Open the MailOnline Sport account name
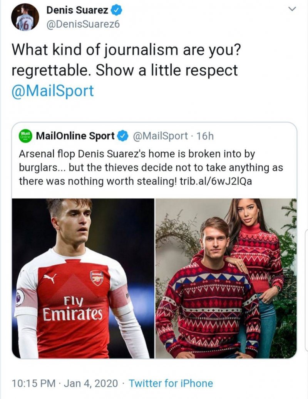308x399 pixels. 75,136
